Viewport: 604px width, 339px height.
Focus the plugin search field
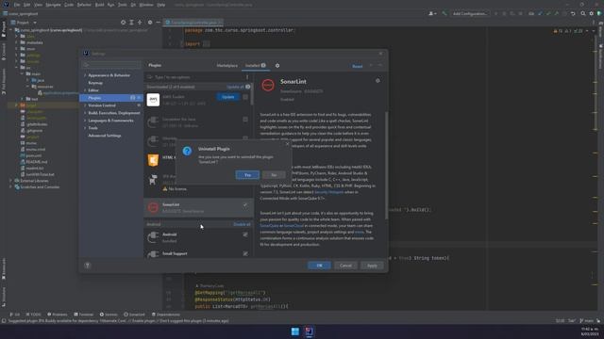(196, 77)
